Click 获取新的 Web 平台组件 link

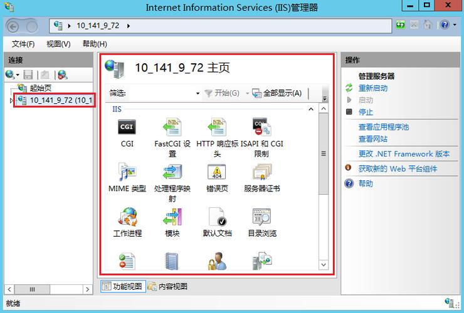(398, 169)
